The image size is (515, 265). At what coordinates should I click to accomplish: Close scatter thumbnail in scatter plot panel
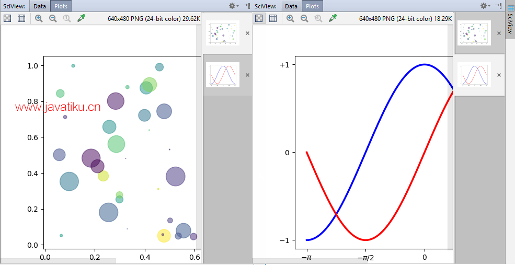248,33
